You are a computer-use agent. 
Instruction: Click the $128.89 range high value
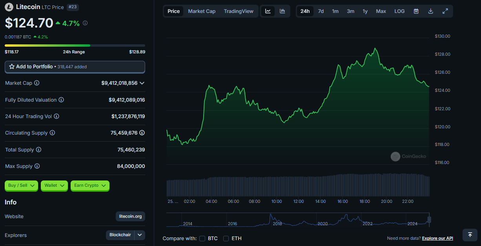point(137,52)
